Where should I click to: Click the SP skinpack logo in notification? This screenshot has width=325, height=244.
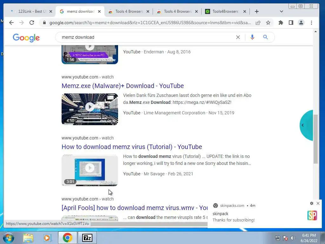[312, 215]
